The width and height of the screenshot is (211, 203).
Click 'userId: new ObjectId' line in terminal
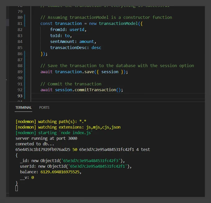click(76, 166)
